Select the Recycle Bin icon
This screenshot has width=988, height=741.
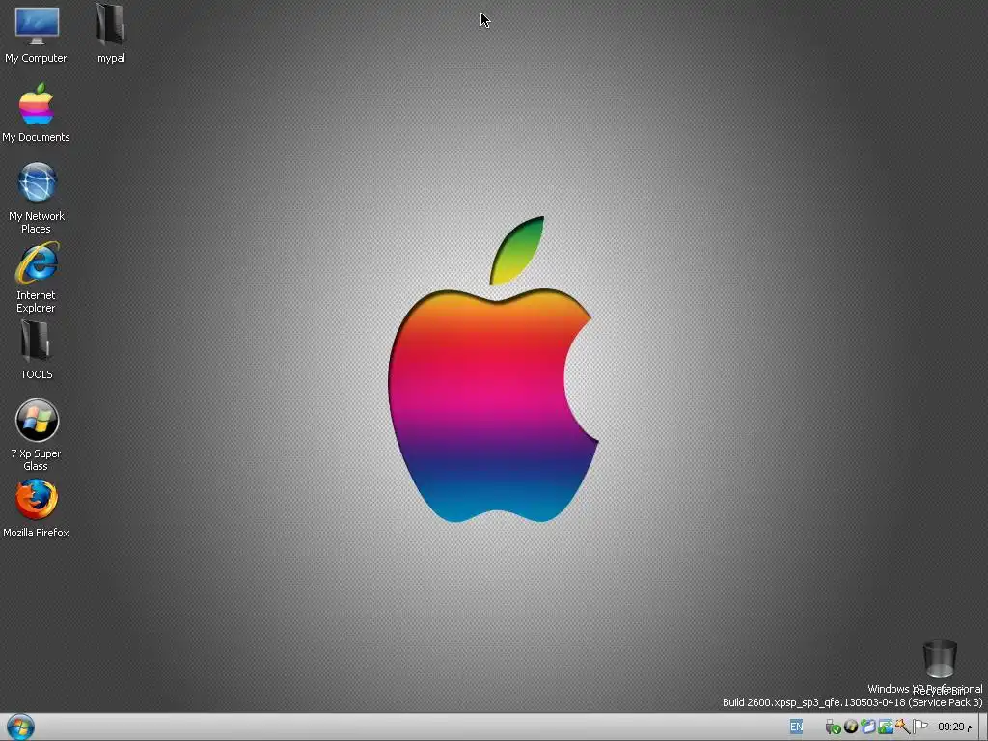pos(940,659)
